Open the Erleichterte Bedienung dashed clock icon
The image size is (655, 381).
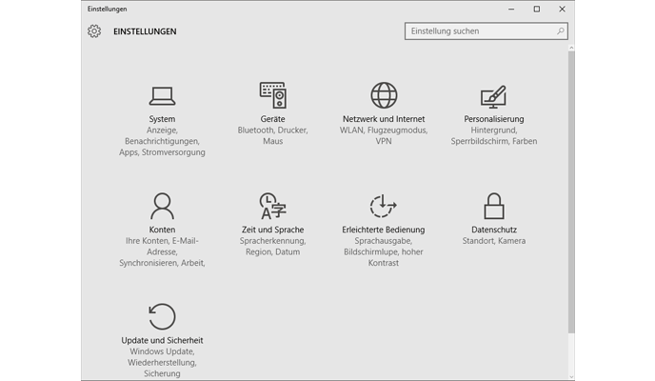coord(384,206)
